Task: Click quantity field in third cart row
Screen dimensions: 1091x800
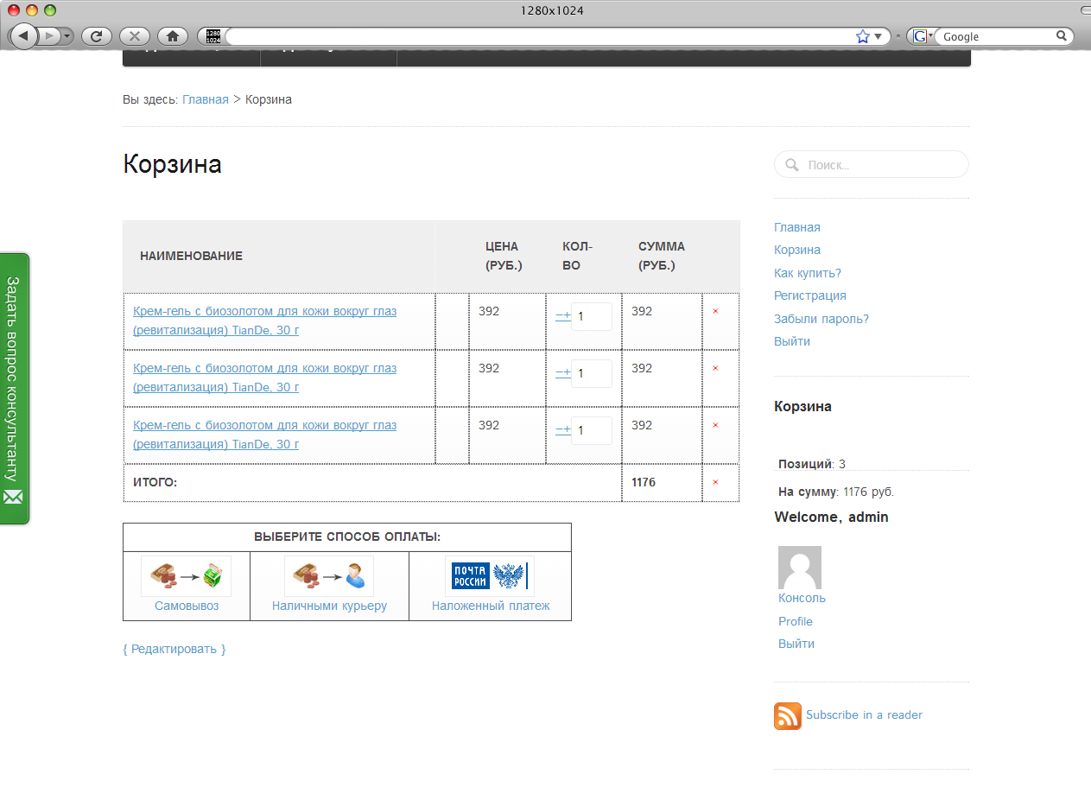Action: pos(592,430)
